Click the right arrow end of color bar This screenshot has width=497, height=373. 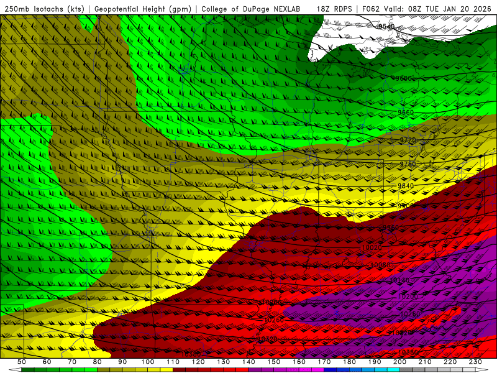(482, 370)
